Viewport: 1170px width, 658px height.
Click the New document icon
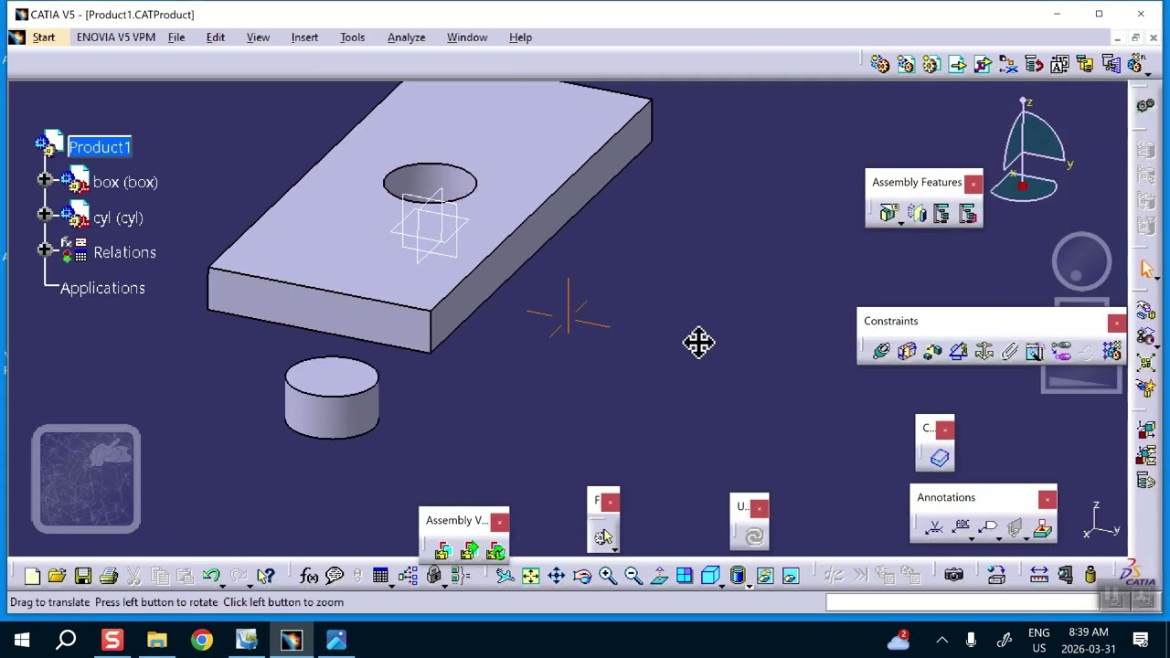pos(32,576)
